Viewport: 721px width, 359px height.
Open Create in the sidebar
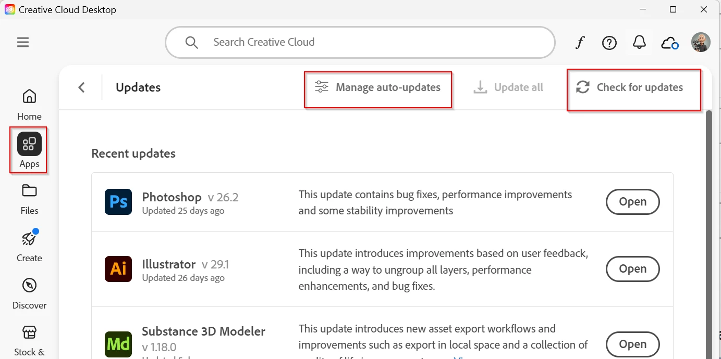click(29, 246)
